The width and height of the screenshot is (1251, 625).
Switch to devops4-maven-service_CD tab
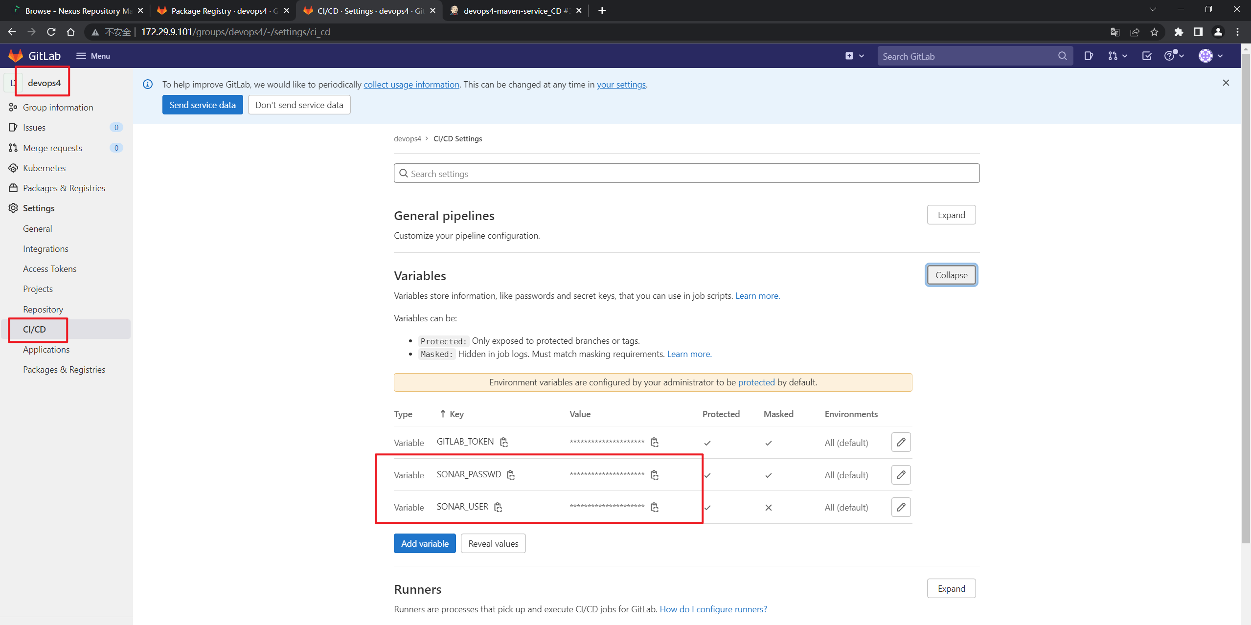[515, 10]
